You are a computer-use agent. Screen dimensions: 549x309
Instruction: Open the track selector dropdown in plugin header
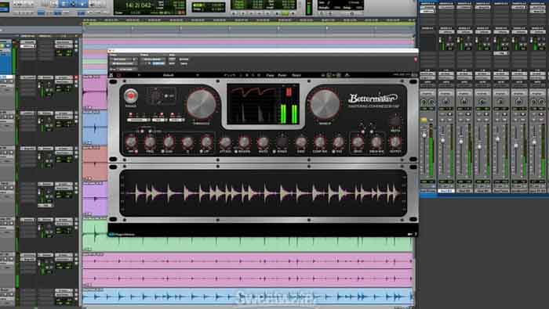point(124,59)
